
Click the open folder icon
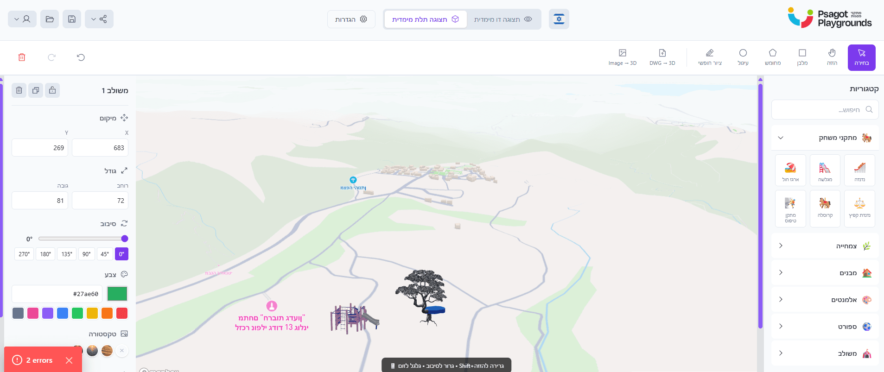coord(50,19)
